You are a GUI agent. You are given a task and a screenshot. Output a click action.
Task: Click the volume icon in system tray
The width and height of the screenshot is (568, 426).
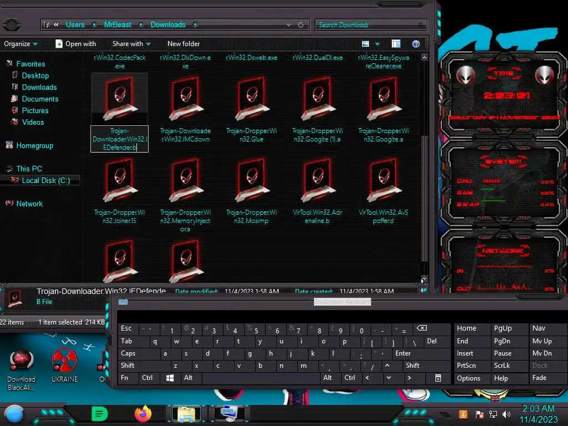[506, 414]
